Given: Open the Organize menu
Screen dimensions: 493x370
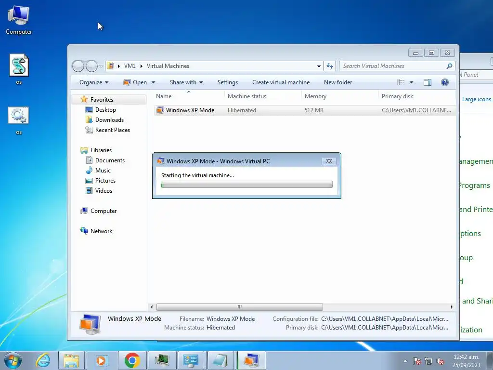Looking at the screenshot, I should click(94, 82).
